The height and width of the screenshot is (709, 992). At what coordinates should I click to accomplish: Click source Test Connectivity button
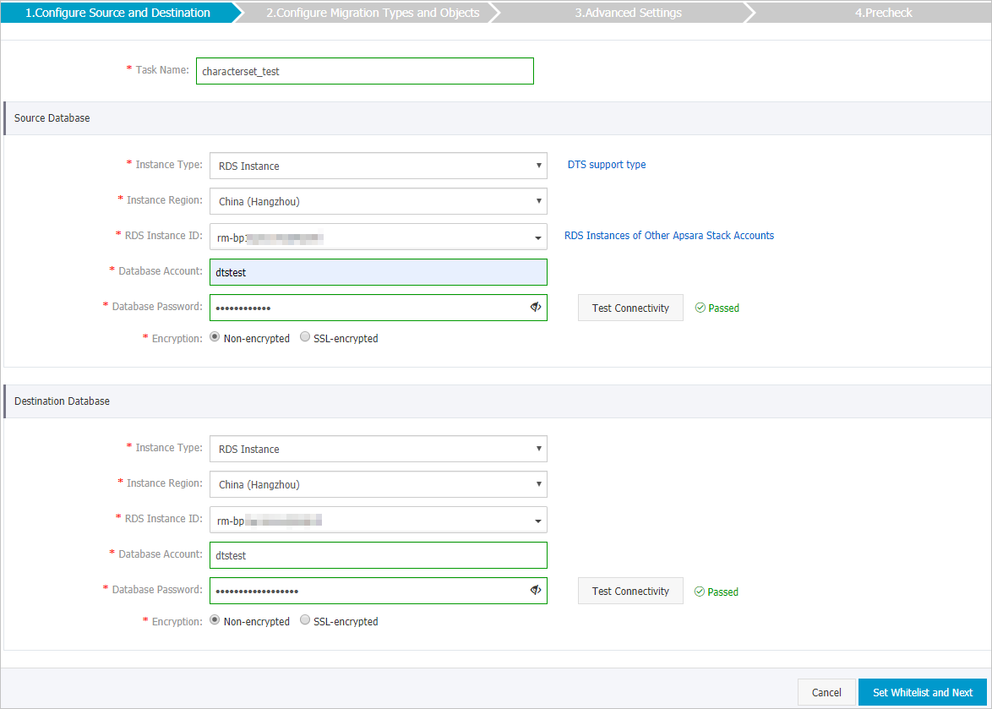[630, 308]
